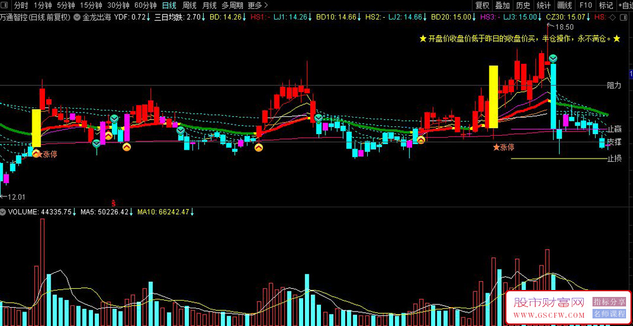633x326 pixels.
Task: Click the 止损 stop-loss label
Action: coord(614,159)
